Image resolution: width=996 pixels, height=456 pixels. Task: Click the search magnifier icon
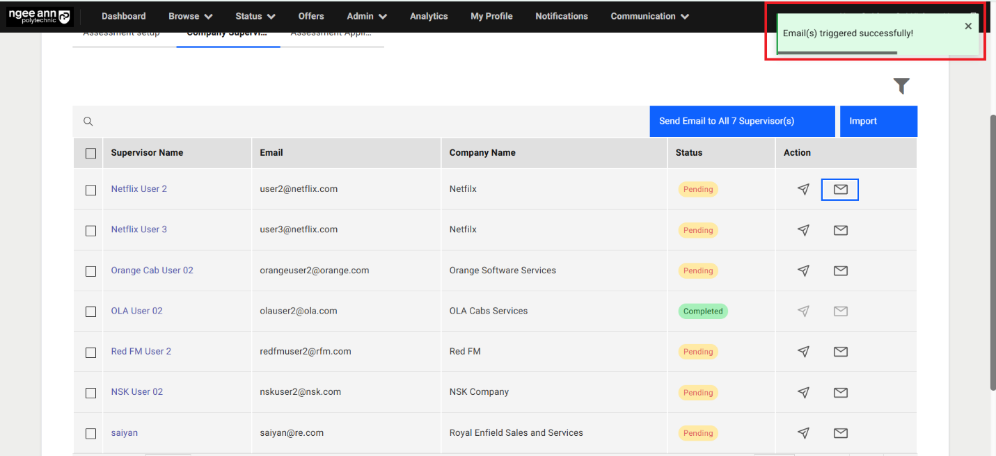point(88,122)
